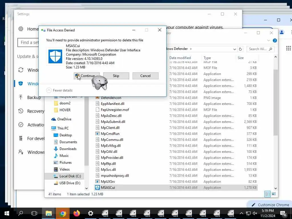Click Continue in File Access Denied dialog
This screenshot has width=292, height=219.
point(87,76)
